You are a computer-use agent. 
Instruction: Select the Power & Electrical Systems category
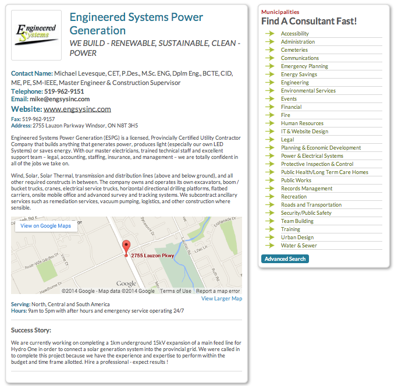312,156
